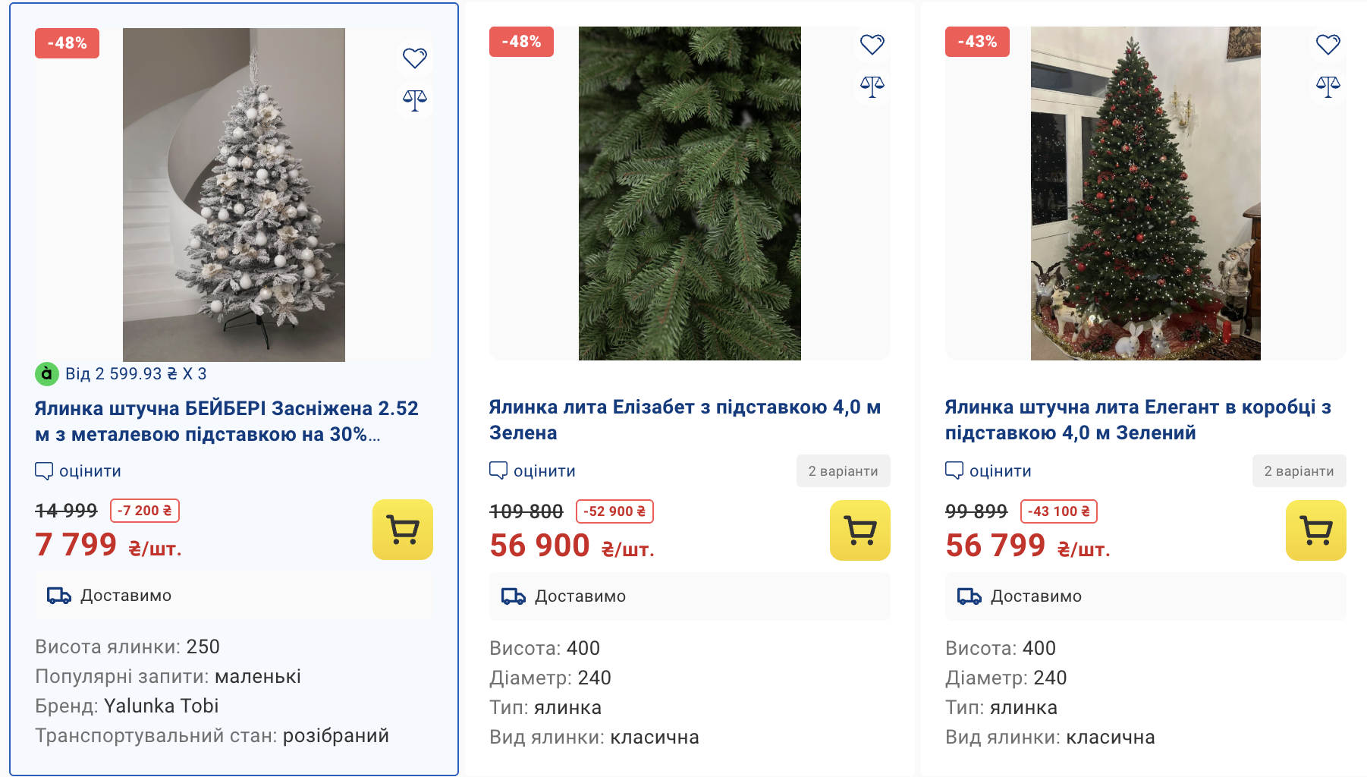Click оцінити under Елегант tree
The width and height of the screenshot is (1367, 777).
[988, 471]
